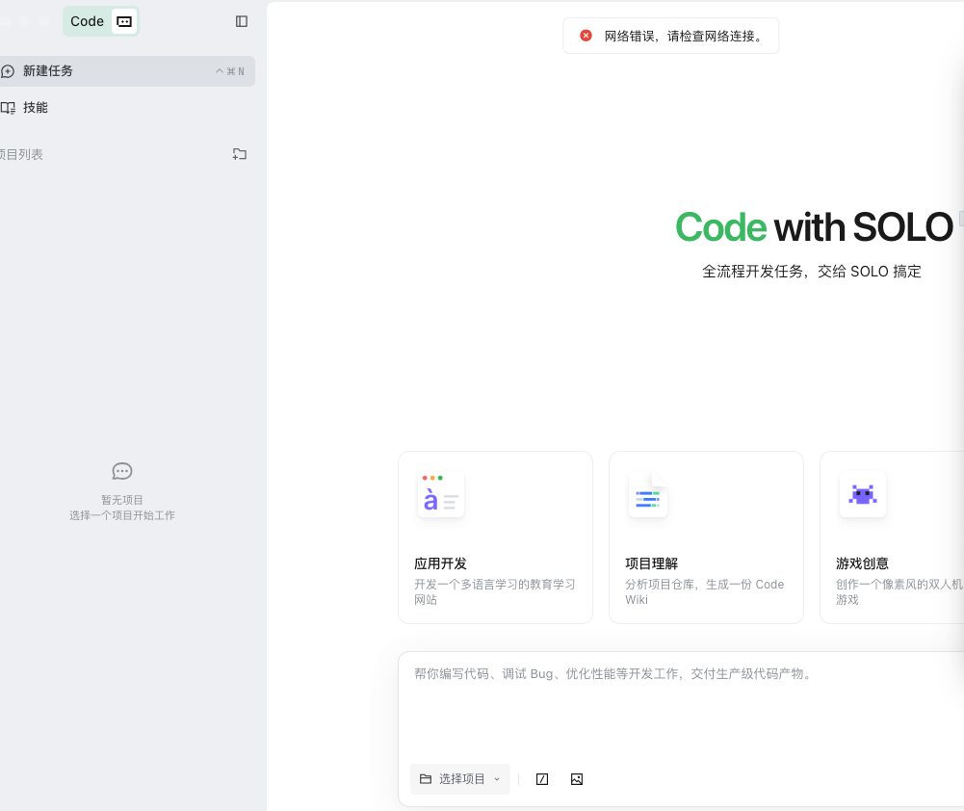Image resolution: width=964 pixels, height=811 pixels.
Task: Click the 应用开发 card app icon
Action: coord(441,494)
